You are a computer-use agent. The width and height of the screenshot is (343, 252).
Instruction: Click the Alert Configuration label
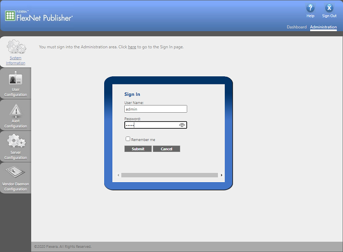click(16, 123)
